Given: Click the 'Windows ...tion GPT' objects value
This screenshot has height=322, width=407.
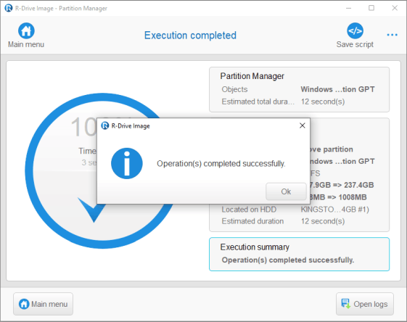Looking at the screenshot, I should click(337, 89).
